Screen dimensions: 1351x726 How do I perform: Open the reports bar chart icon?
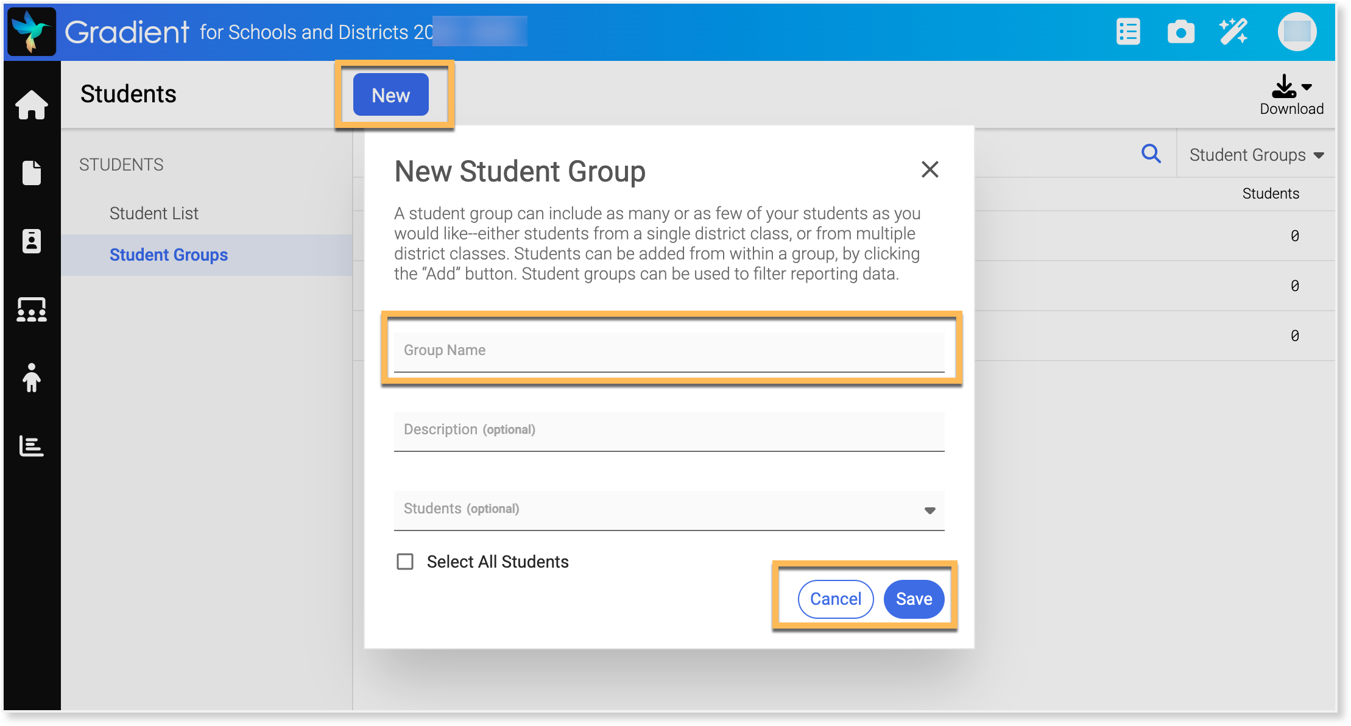click(32, 446)
